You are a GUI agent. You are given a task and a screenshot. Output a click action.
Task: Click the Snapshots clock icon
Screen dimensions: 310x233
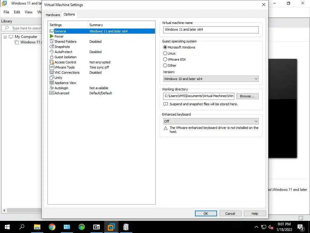coord(51,46)
